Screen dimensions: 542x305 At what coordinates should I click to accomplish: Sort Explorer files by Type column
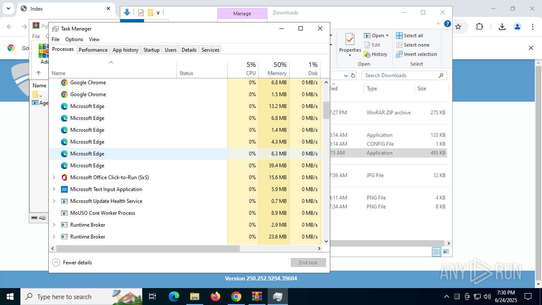389,89
